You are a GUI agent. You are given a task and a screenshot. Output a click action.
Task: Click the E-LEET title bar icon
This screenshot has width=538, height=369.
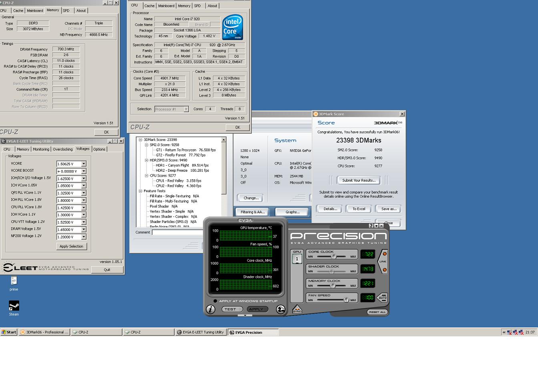[3, 141]
